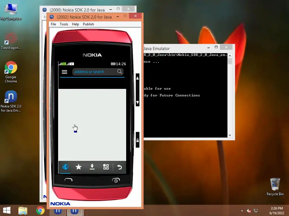Select the Recycle Bin desktop icon

tap(275, 187)
